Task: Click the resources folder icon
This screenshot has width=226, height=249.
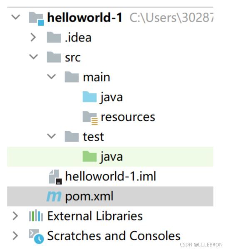Action: 90,118
